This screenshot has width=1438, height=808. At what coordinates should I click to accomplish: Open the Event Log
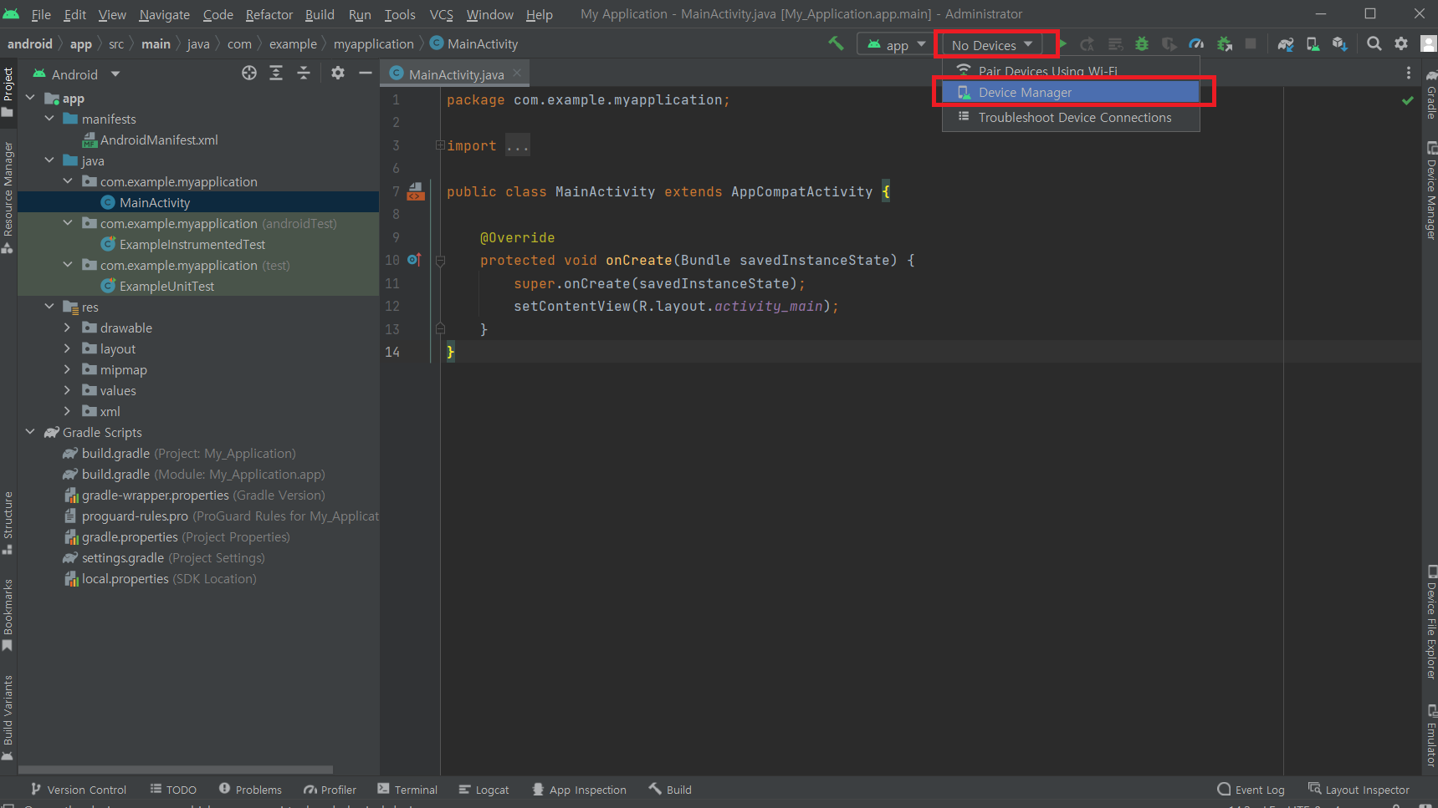[x=1251, y=790]
